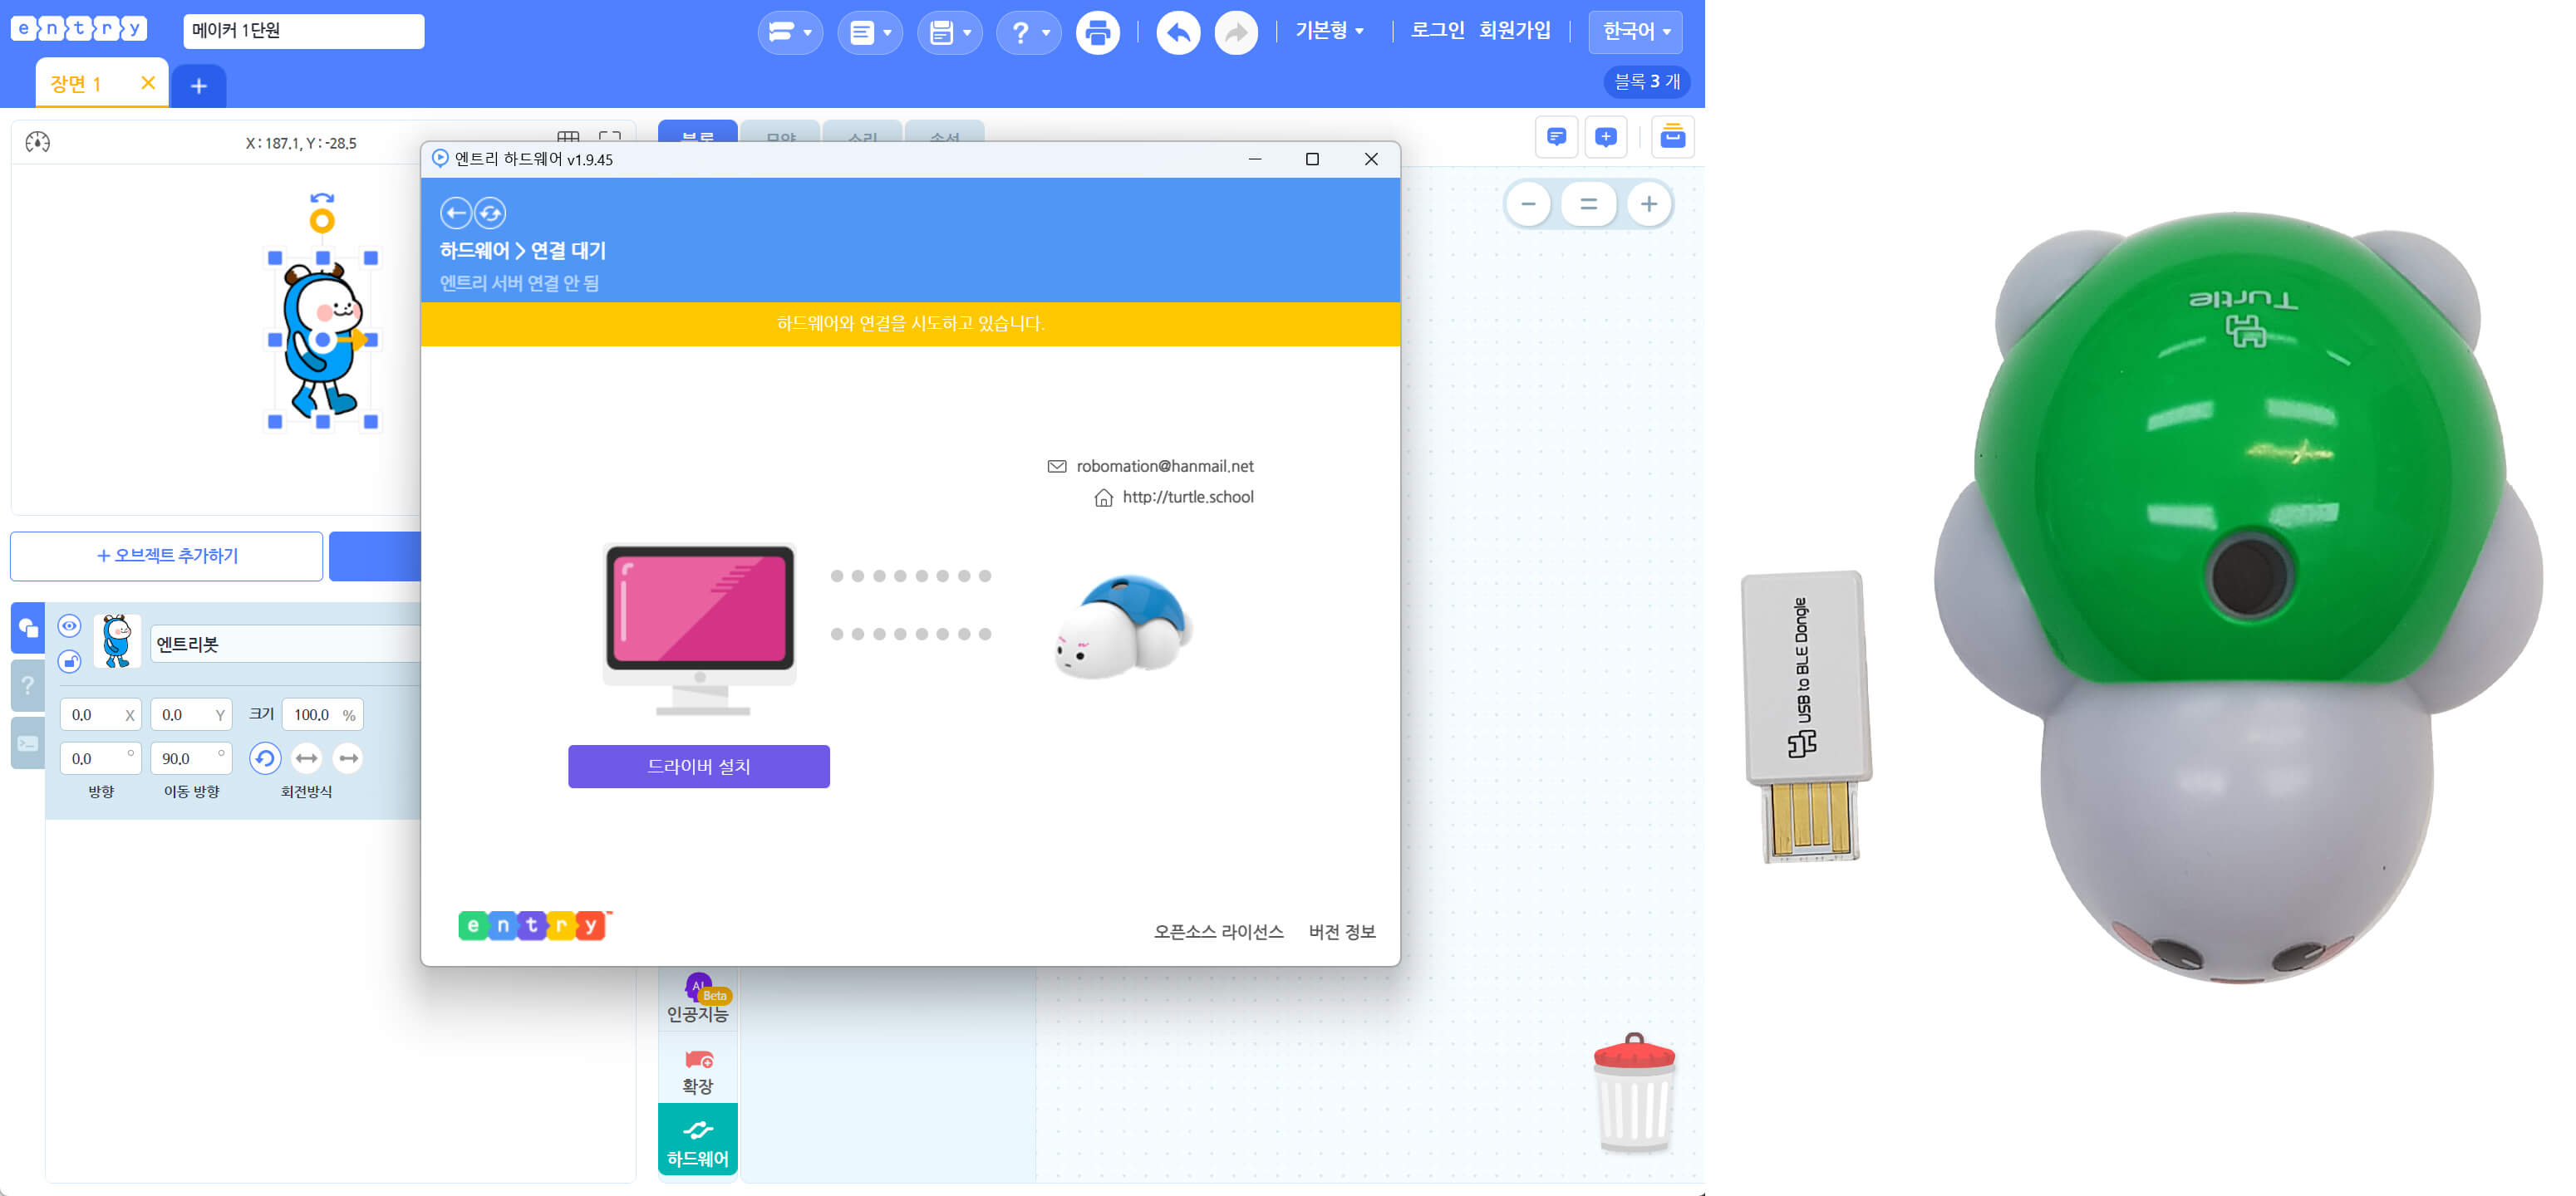Open the block mode dropdown in the top toolbar
2576x1196 pixels.
tap(790, 32)
